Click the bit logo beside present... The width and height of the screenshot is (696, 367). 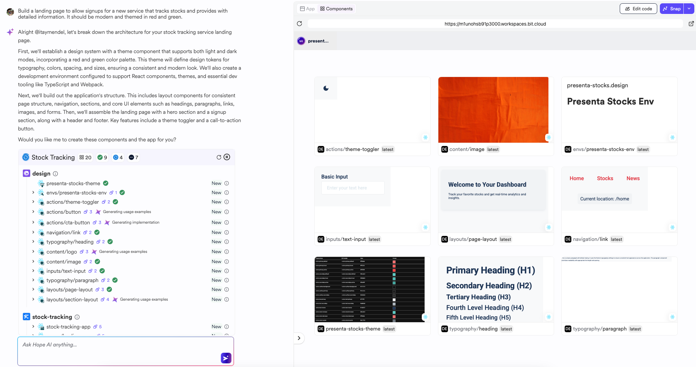click(301, 41)
